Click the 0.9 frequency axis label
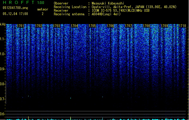The image size is (189, 120). click(x=2, y=69)
